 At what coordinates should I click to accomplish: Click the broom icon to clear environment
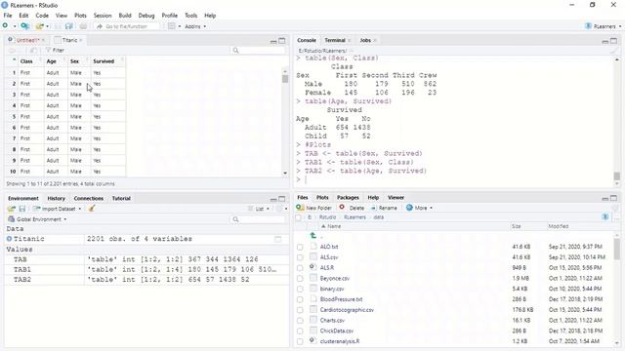click(92, 208)
